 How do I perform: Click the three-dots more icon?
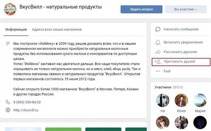pyautogui.click(x=158, y=71)
